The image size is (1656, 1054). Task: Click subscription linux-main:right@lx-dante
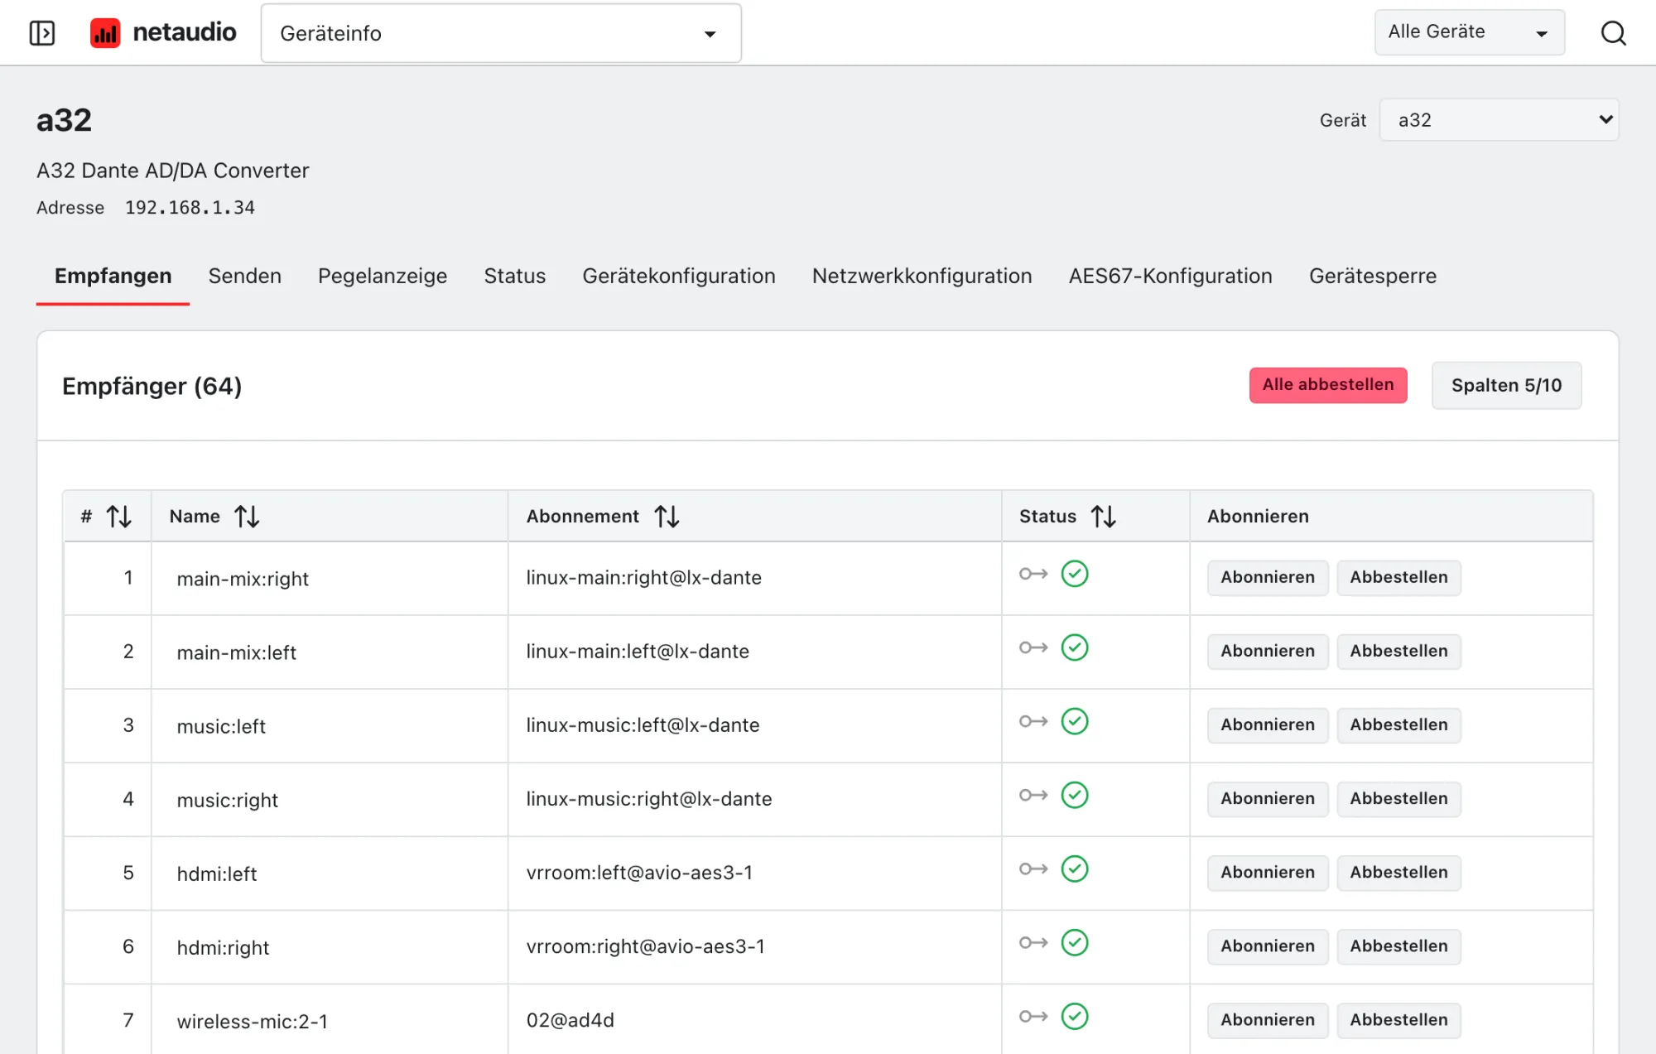[x=643, y=577]
